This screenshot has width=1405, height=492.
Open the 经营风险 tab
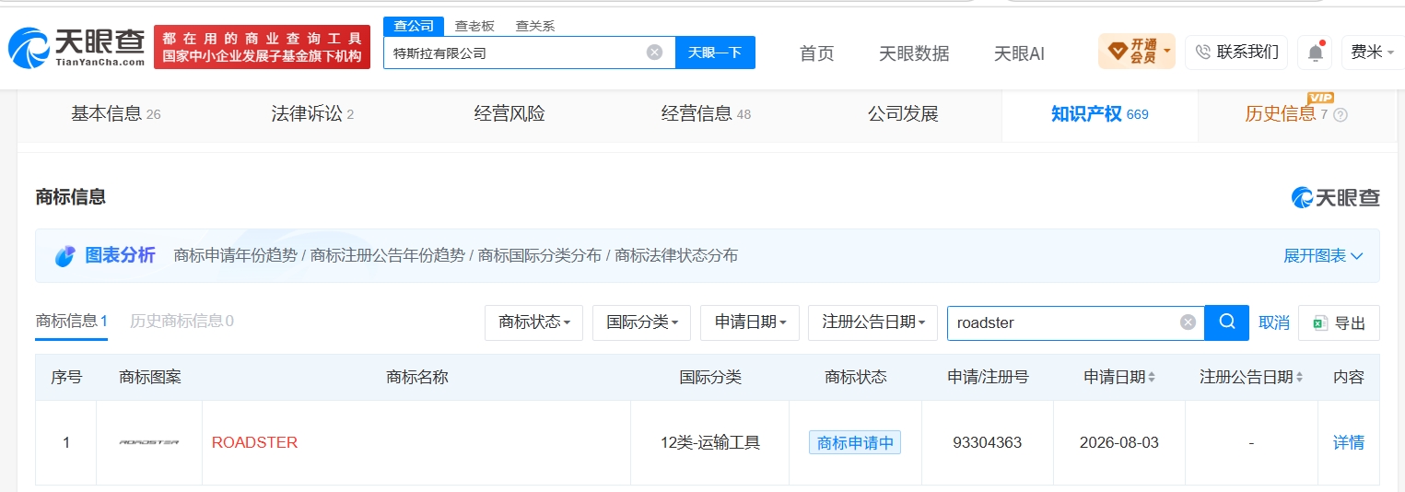pos(509,114)
